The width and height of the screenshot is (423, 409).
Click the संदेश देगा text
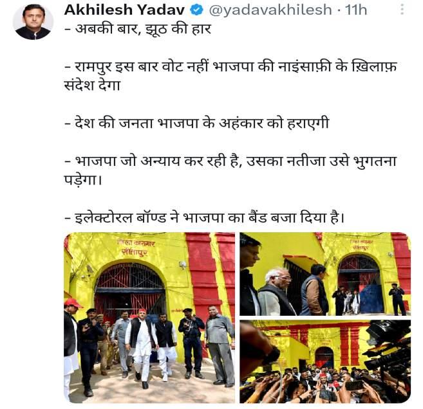(x=92, y=86)
